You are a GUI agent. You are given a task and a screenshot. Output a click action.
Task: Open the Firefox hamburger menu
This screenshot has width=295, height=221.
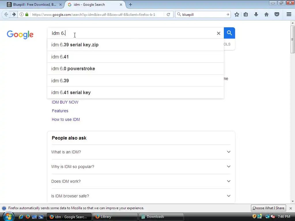(x=289, y=14)
